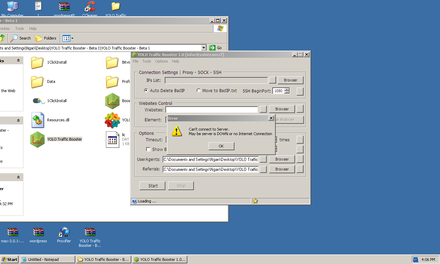Open the Tools menu in Explorer window
The image size is (440, 264).
coord(20,29)
